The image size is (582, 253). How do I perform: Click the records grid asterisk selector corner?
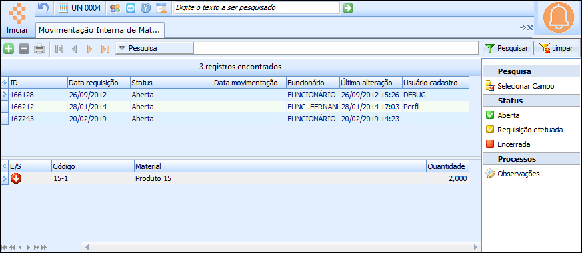pyautogui.click(x=5, y=83)
